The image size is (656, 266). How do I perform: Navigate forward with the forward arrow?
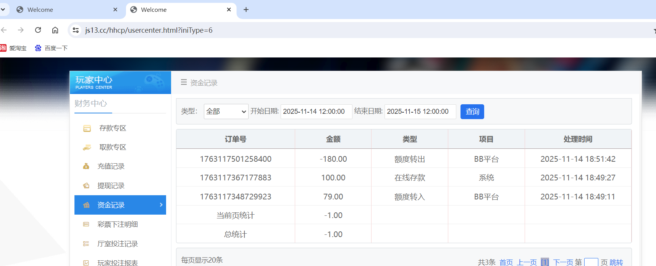(21, 30)
